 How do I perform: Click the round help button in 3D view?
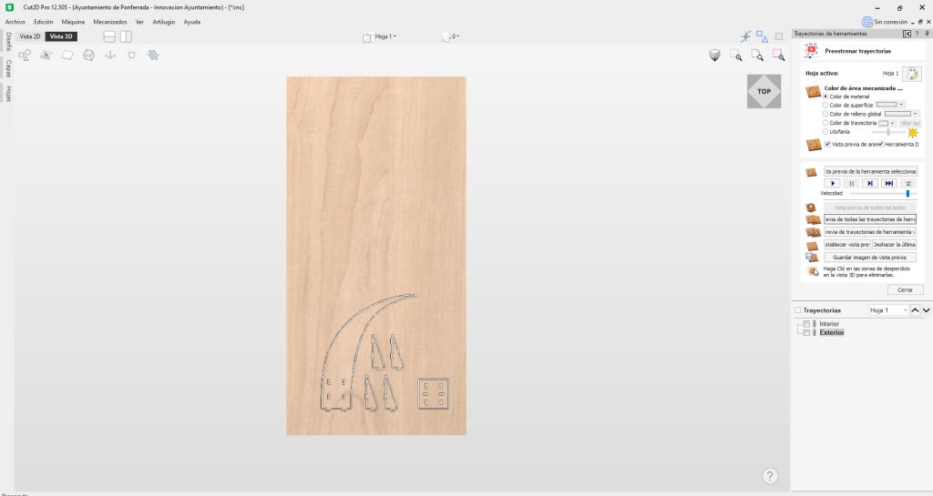click(770, 476)
